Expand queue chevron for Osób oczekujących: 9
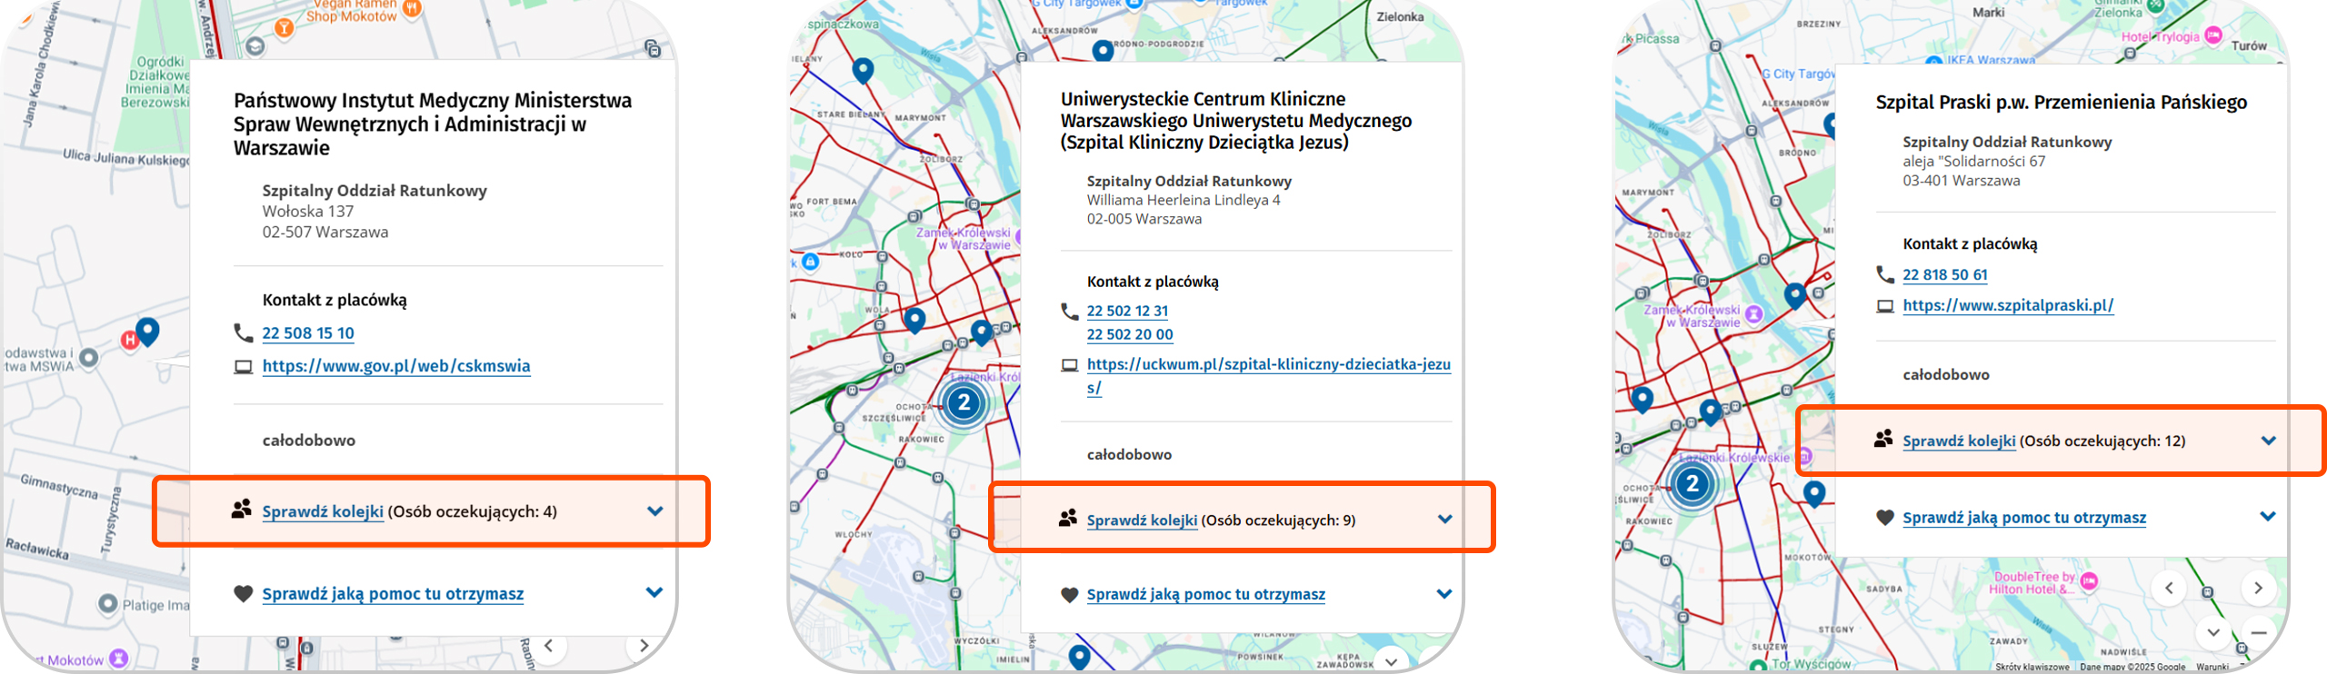 tap(1444, 520)
